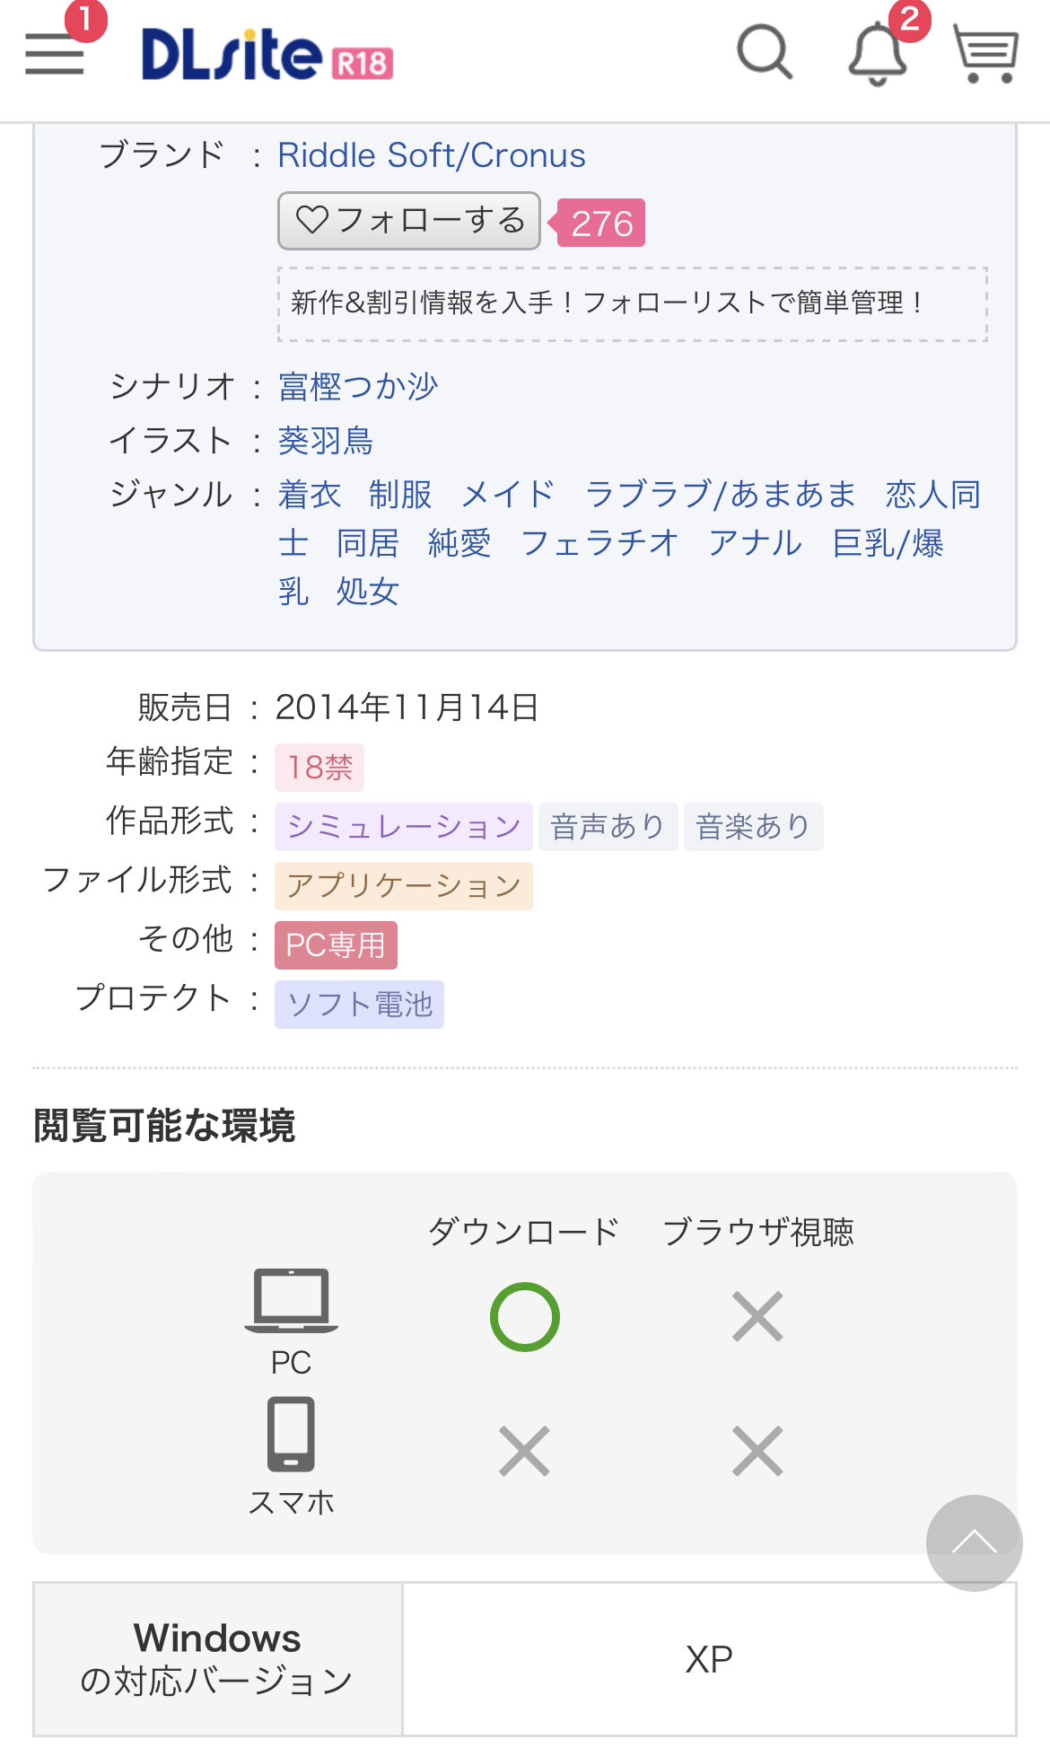Select the 制服 genre tag

pyautogui.click(x=400, y=495)
